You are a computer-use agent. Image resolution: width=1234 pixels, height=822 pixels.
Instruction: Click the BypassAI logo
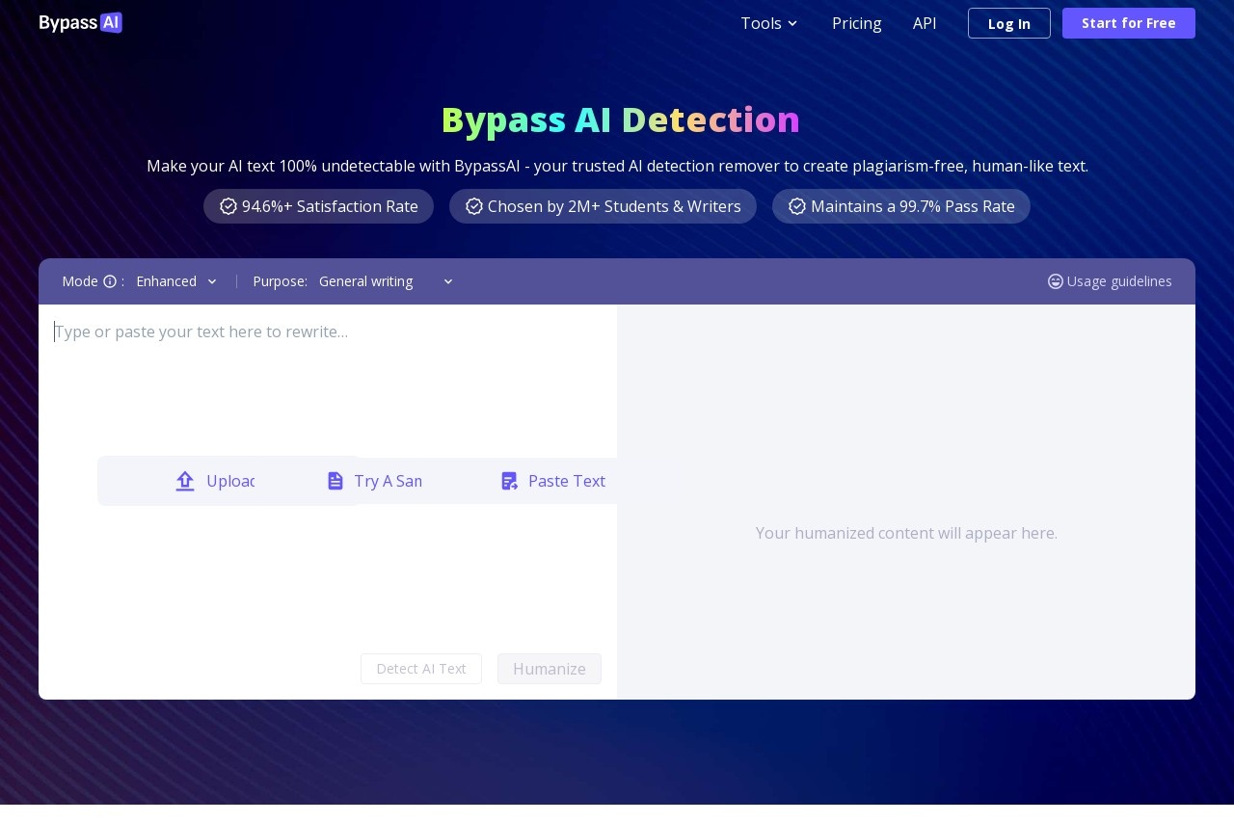pos(81,23)
